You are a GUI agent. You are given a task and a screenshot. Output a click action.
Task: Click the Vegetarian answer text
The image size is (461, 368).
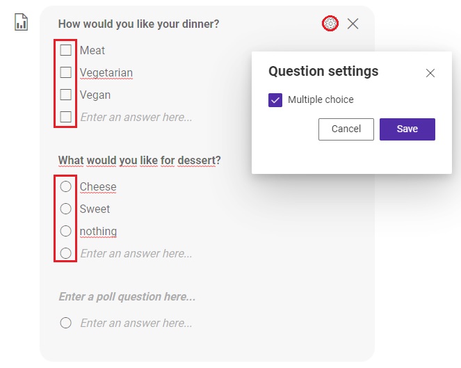pyautogui.click(x=106, y=72)
